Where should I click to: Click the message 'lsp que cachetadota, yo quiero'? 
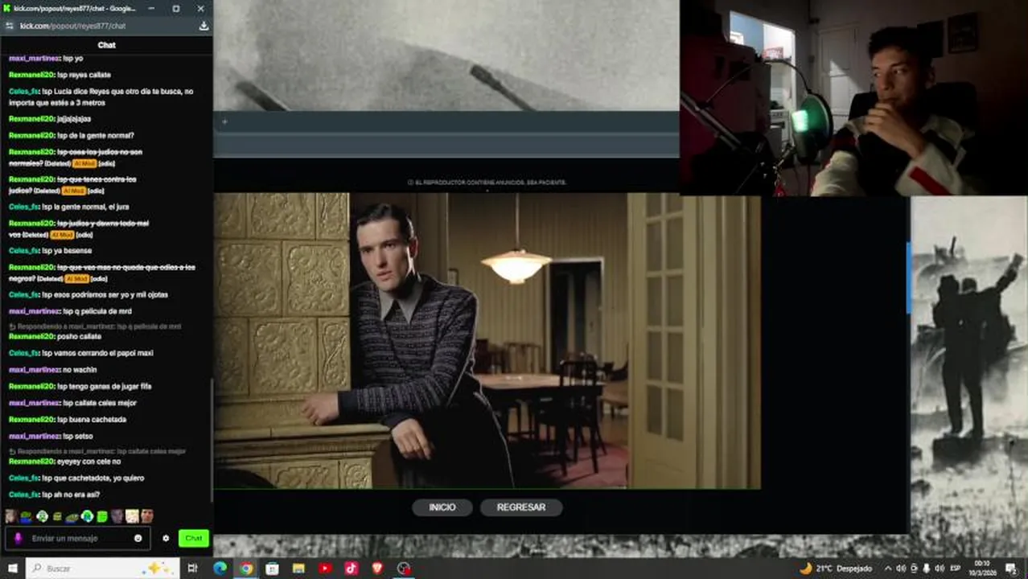click(x=93, y=478)
